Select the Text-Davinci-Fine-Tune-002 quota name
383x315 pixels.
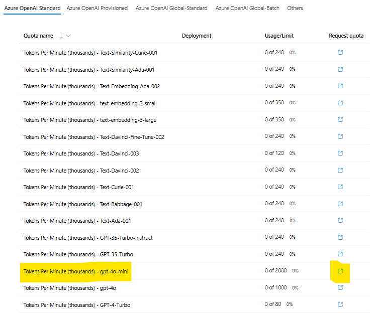[94, 137]
